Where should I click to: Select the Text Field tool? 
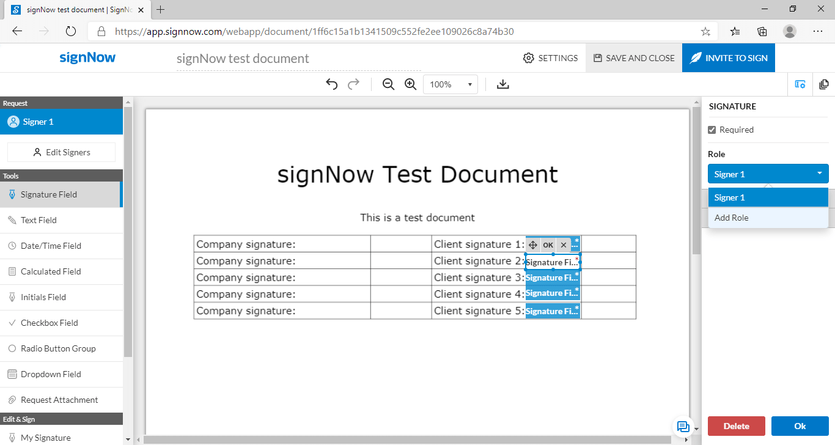click(61, 220)
